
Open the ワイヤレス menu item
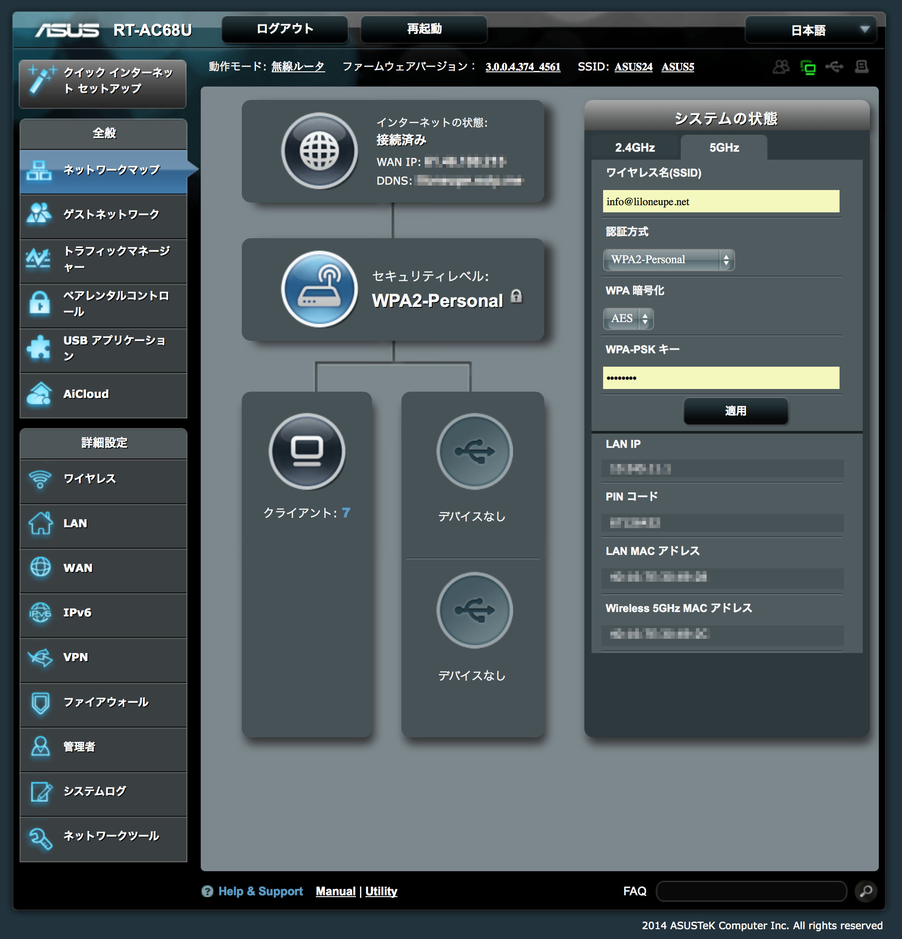tap(103, 479)
